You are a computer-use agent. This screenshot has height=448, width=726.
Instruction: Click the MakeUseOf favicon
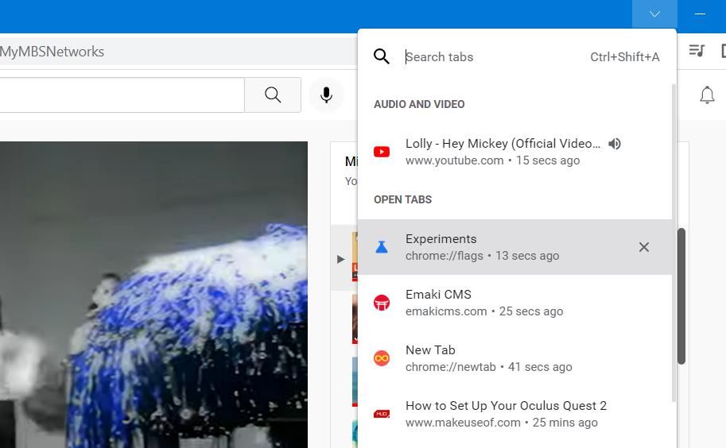[382, 414]
